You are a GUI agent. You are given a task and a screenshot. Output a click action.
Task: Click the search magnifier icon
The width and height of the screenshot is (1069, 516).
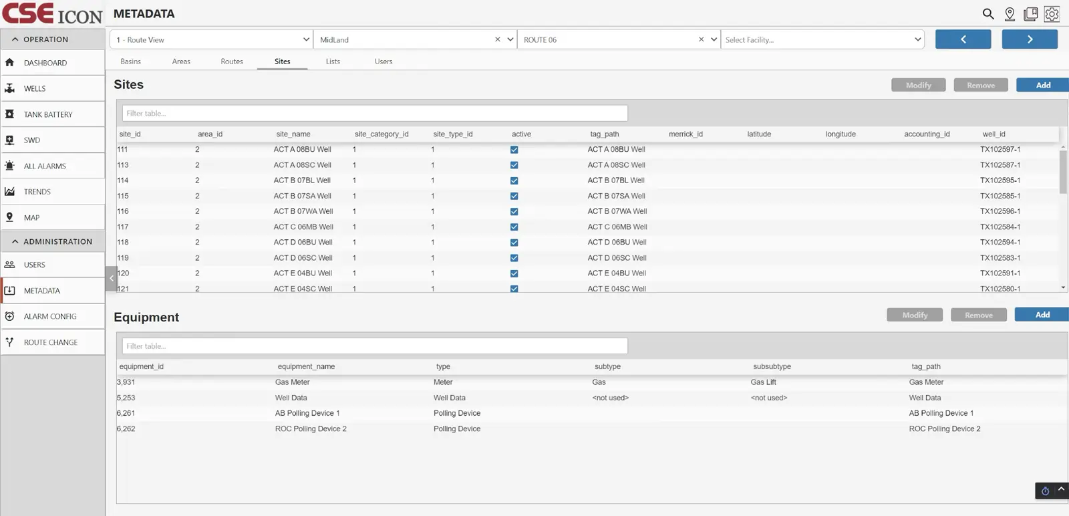click(988, 14)
